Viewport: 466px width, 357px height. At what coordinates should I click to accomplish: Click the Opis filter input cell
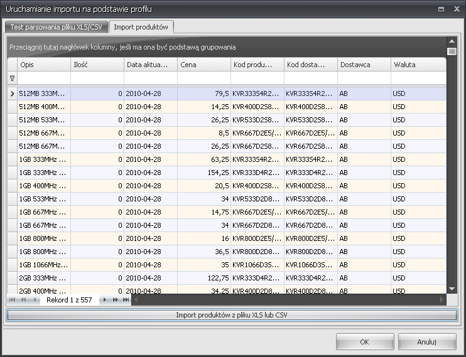pos(44,78)
